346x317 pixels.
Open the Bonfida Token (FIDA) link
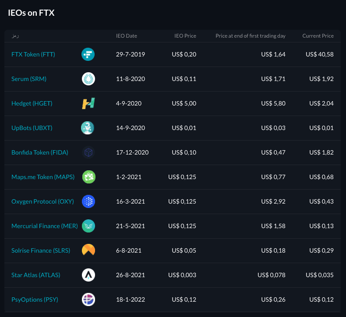point(40,152)
